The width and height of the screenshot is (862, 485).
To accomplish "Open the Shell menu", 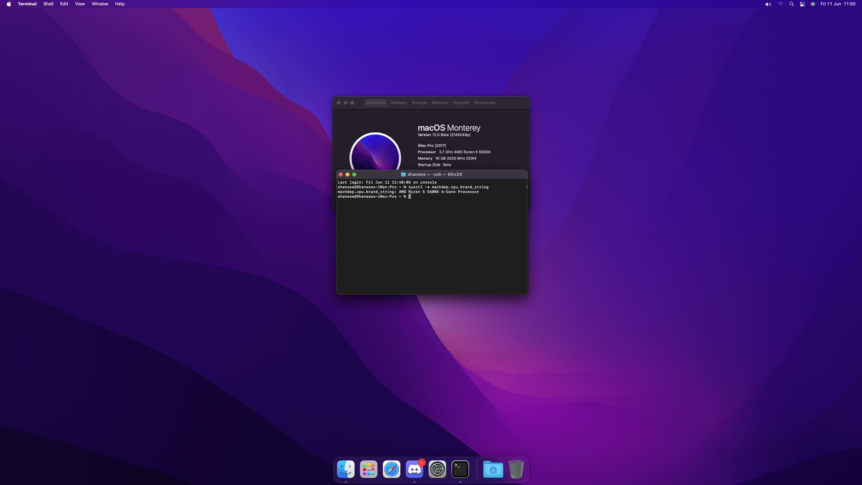I will point(48,4).
